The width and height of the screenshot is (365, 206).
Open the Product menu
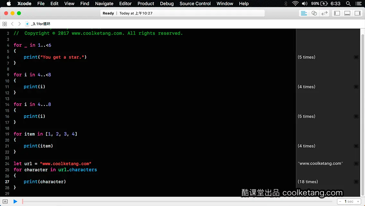coord(146,4)
